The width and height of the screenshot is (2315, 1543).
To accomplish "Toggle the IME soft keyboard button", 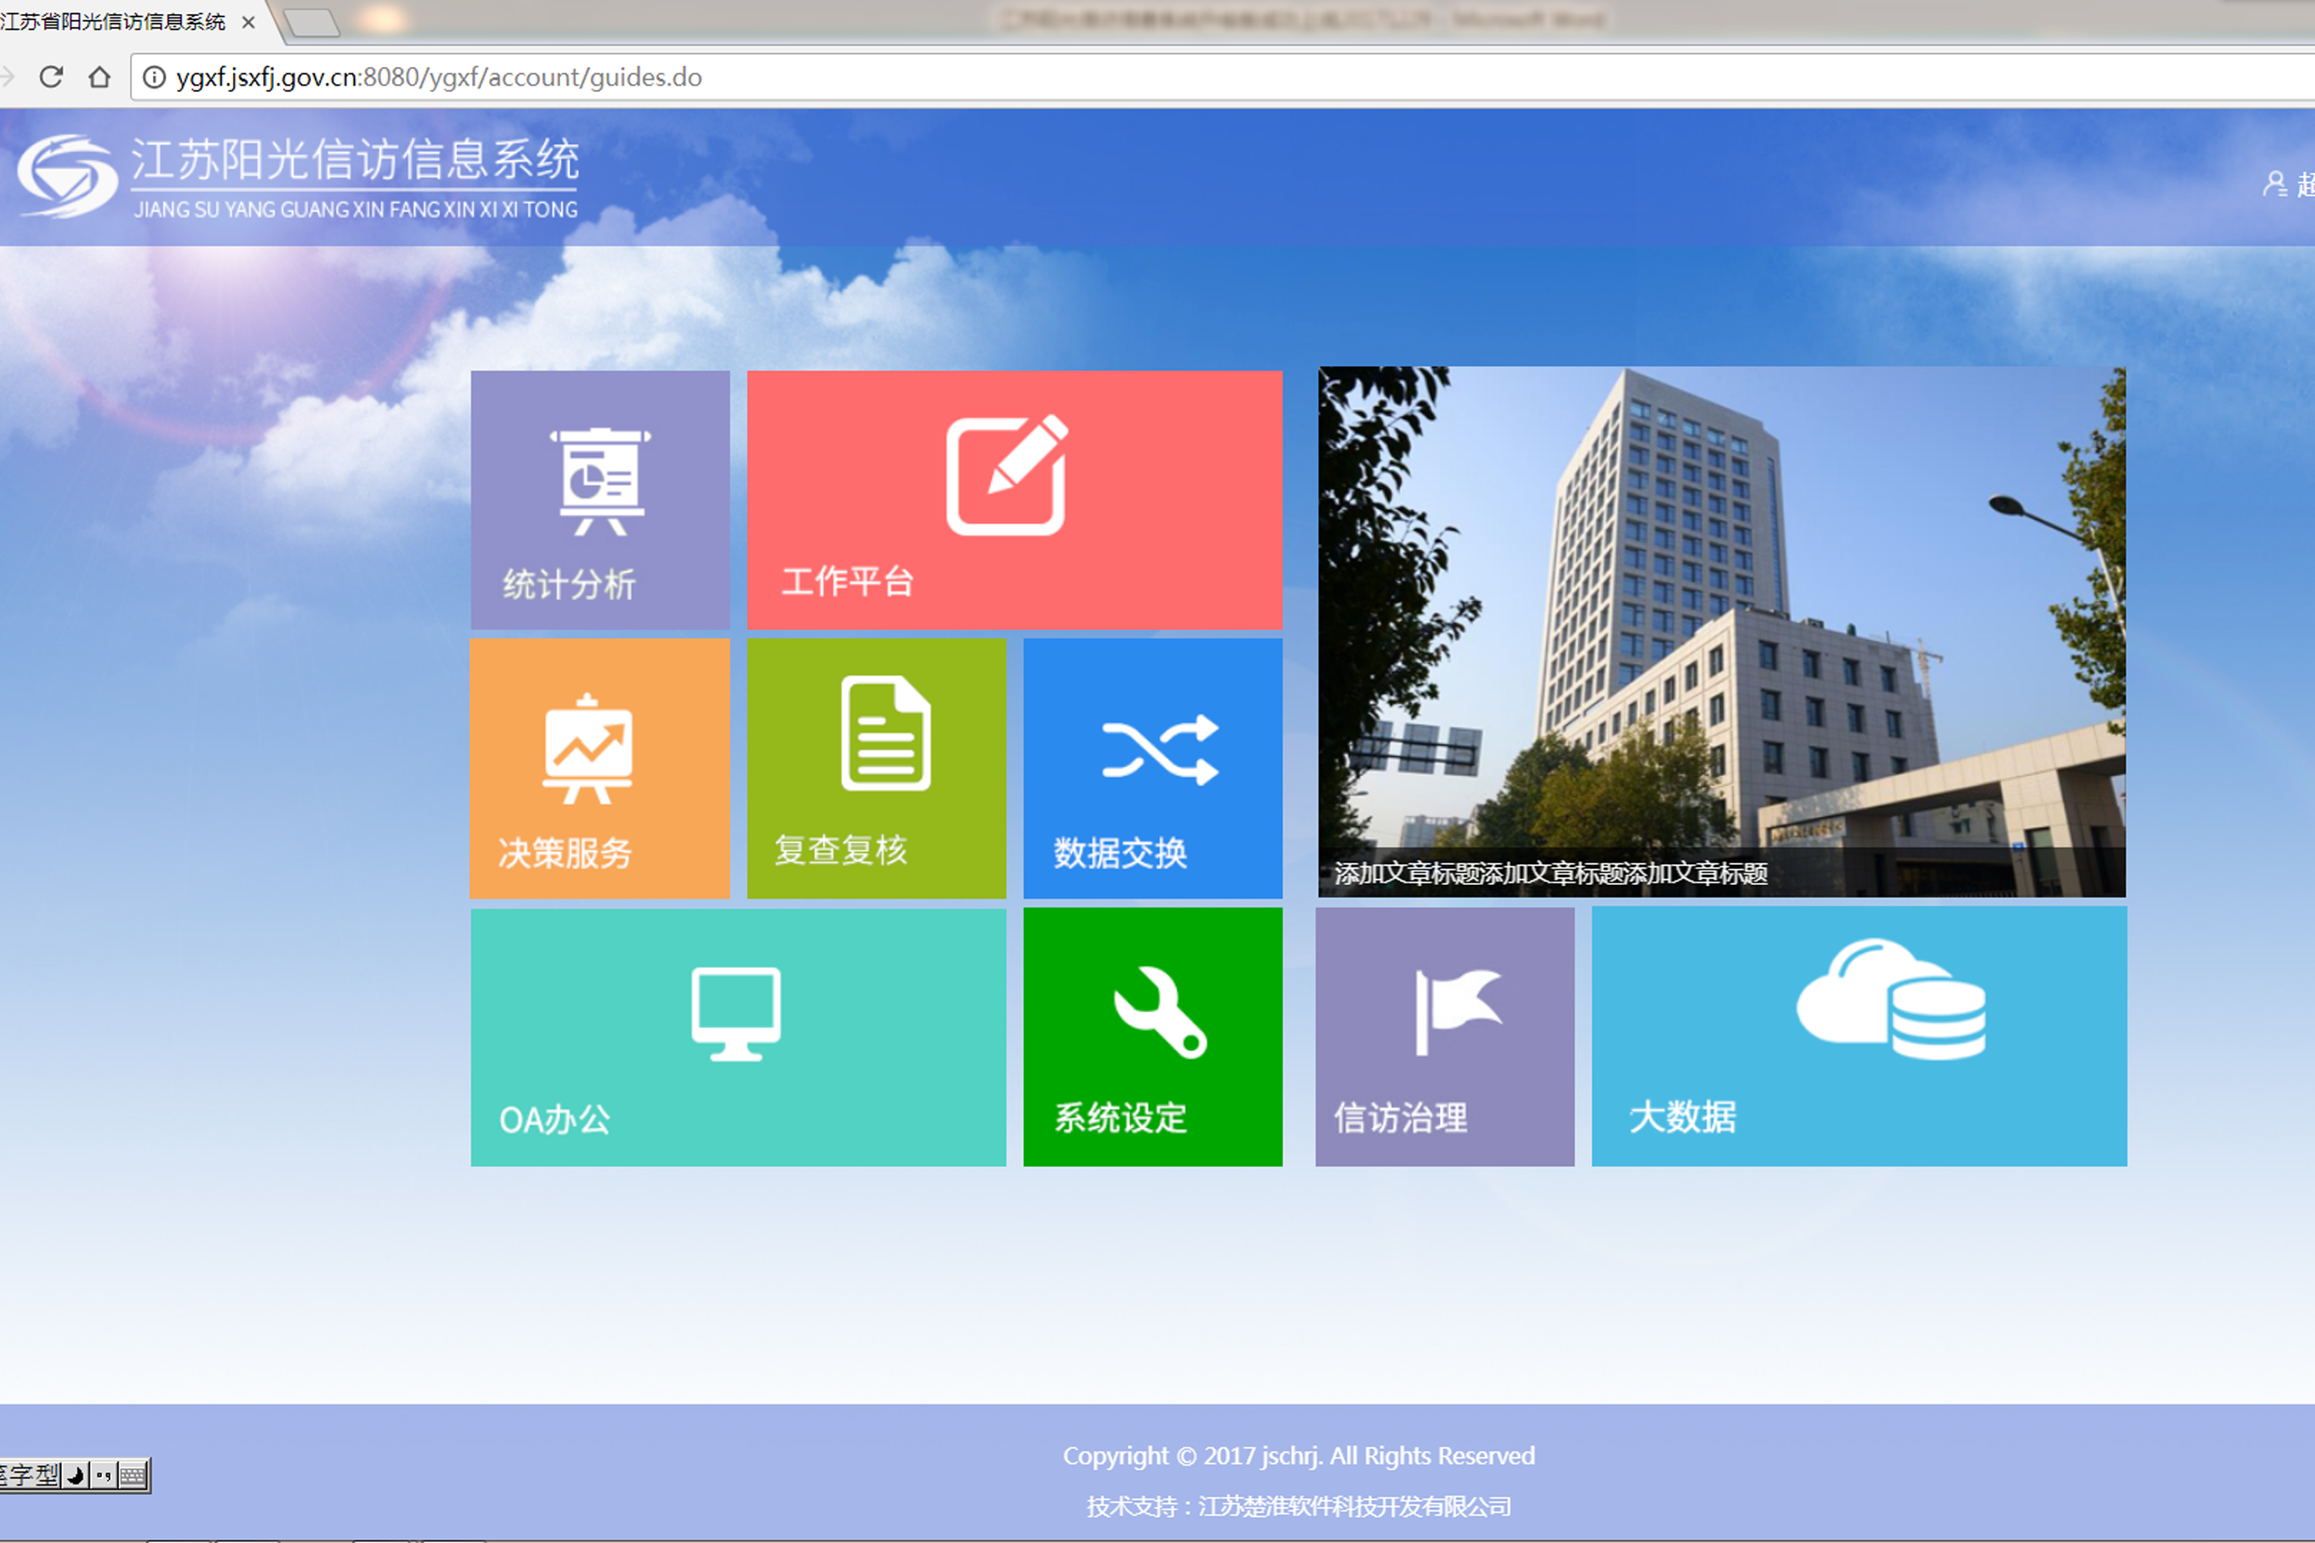I will click(133, 1474).
